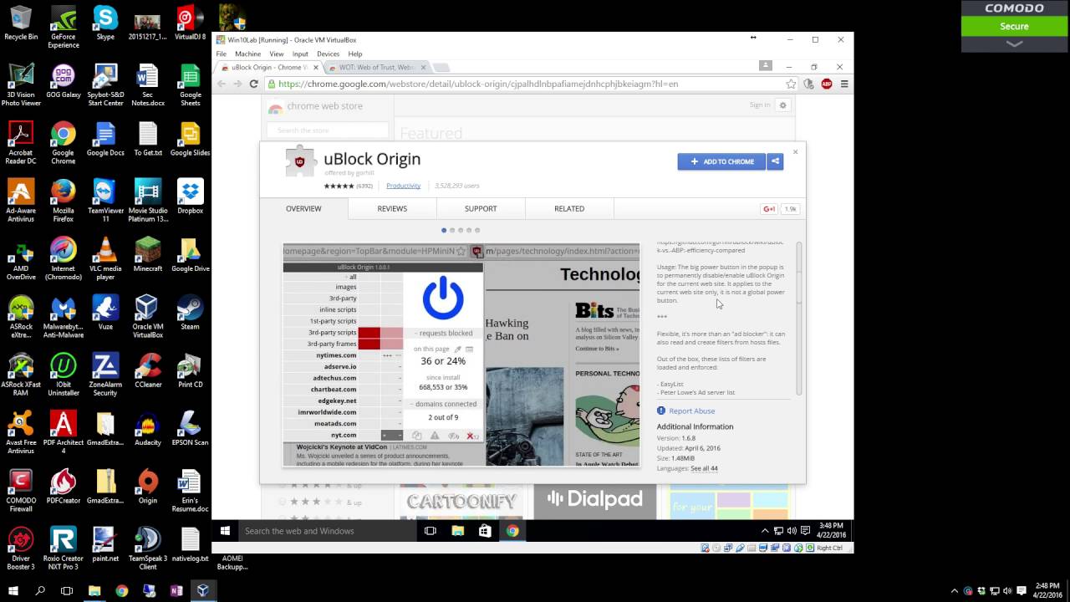Select the fifth screenshot carousel dot
Viewport: 1070px width, 602px height.
tap(477, 230)
